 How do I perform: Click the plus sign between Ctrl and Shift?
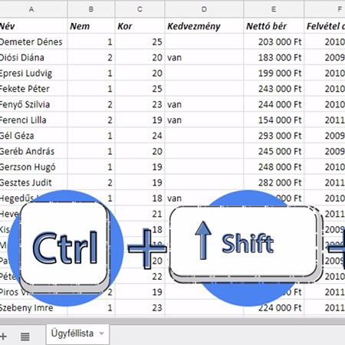(146, 248)
